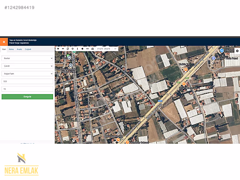Click the ada number field containing 533

27,81
